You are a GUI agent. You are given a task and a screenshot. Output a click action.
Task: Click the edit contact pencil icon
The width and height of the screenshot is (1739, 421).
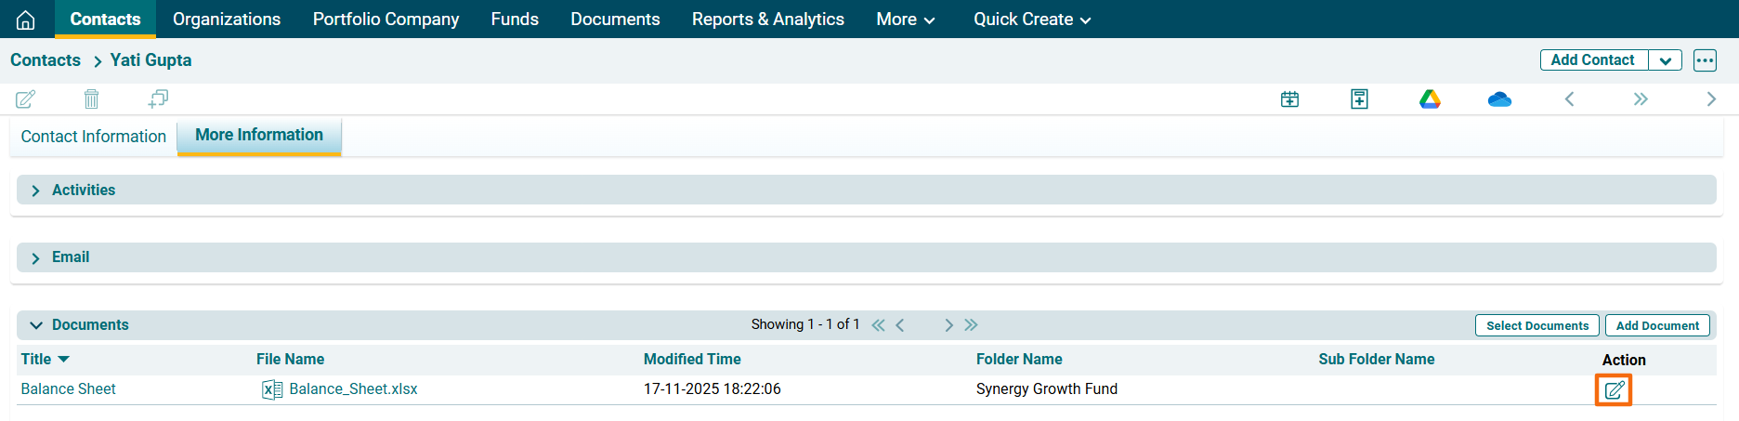(26, 99)
